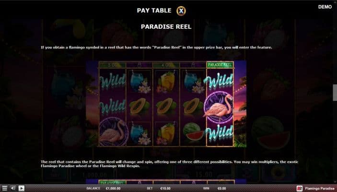Click the PAY TABLE heading

tap(154, 11)
